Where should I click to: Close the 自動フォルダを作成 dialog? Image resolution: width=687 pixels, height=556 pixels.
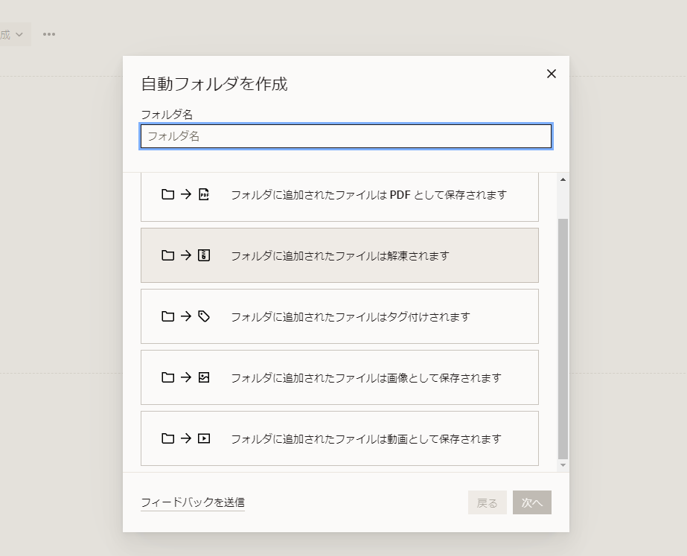click(552, 74)
